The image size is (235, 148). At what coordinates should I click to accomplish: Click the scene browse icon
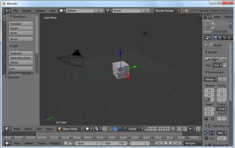pyautogui.click(x=108, y=11)
